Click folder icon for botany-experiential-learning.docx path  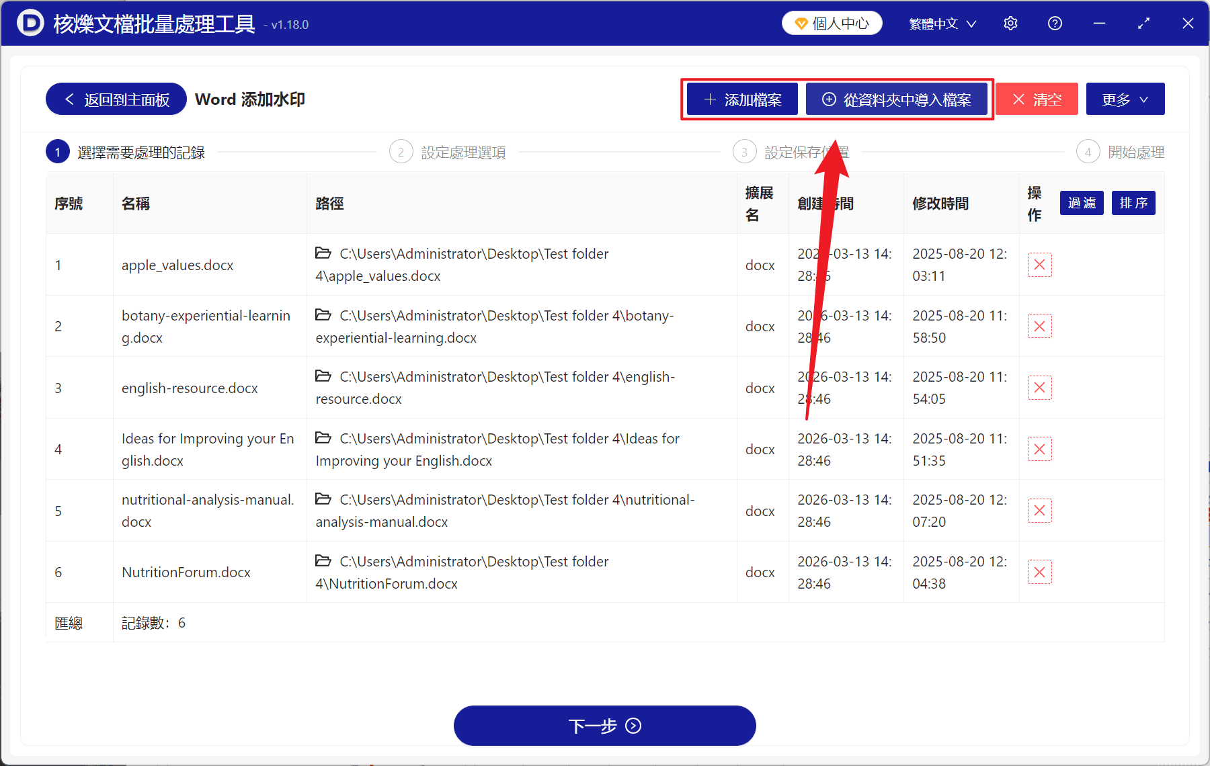click(323, 315)
